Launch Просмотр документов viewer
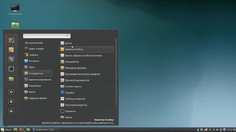 click(x=87, y=80)
